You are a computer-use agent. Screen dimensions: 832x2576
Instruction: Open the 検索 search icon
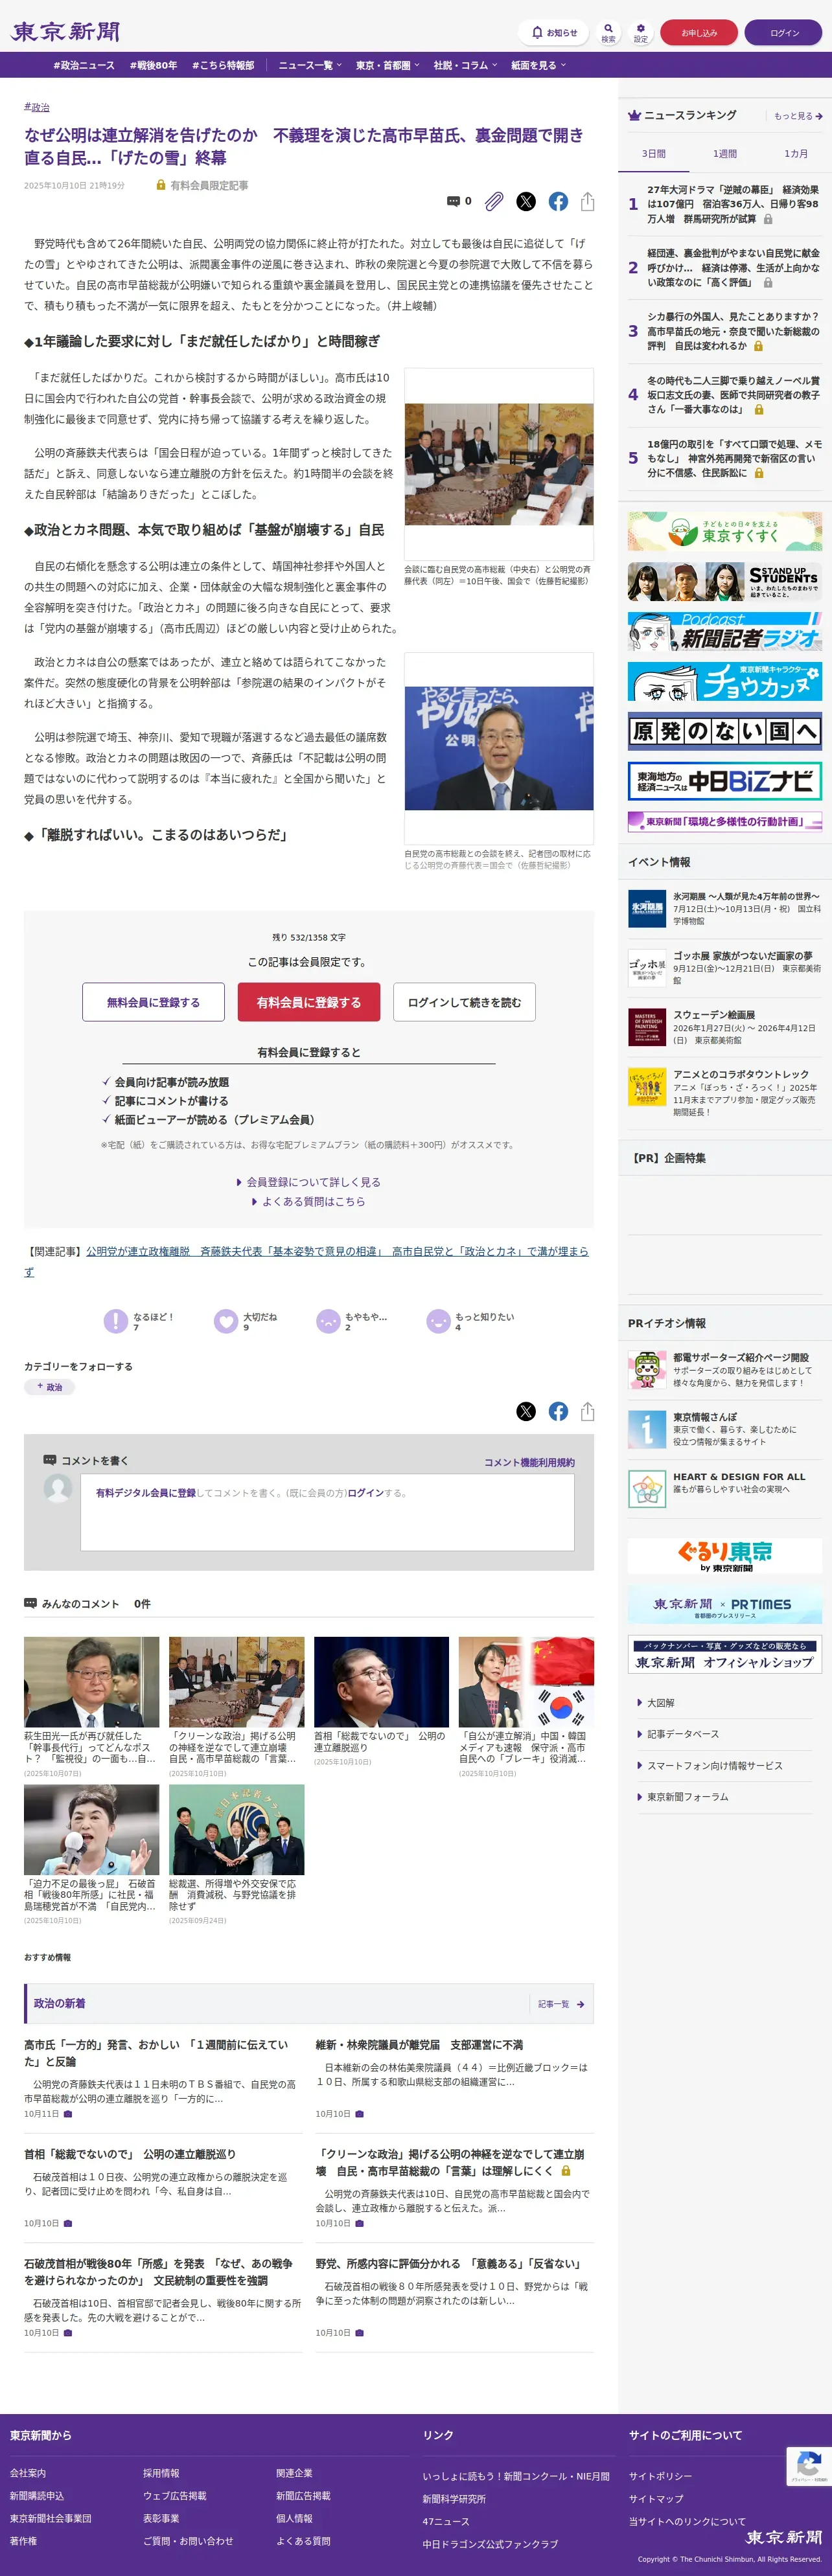pos(608,32)
